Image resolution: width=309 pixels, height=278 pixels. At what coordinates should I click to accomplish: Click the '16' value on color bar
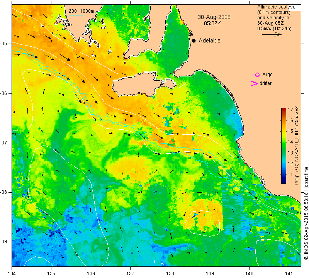click(290, 120)
